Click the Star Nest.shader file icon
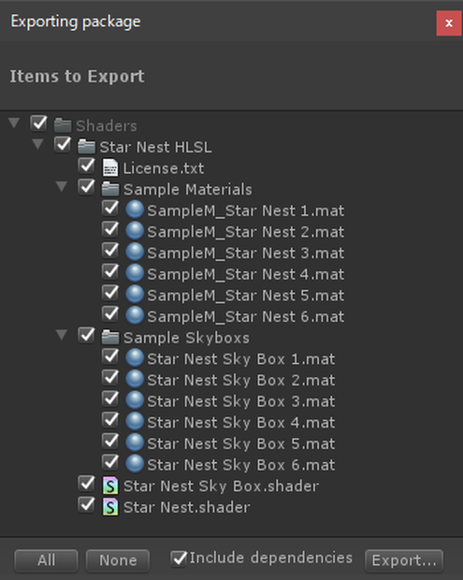 (x=110, y=507)
